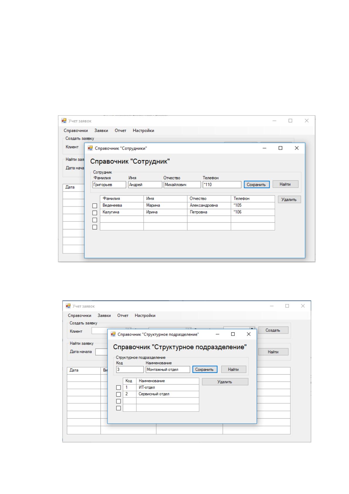Image resolution: width=349 pixels, height=494 pixels.
Task: Open Отчет menu behind the Структурное подразделение dialog
Action: point(123,316)
